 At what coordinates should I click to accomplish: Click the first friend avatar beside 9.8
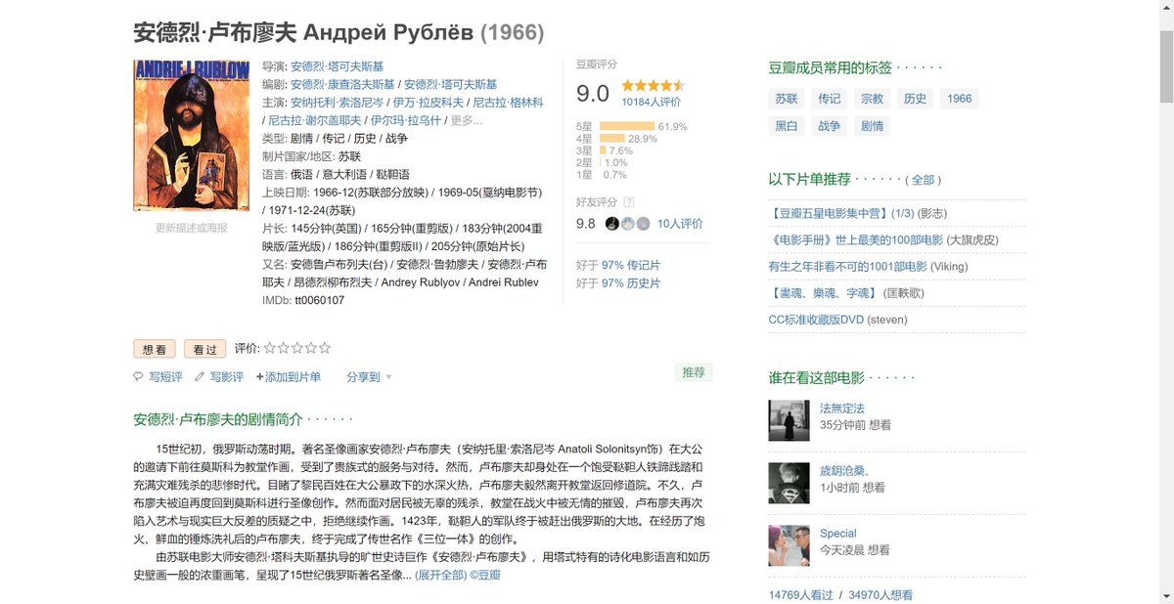tap(611, 224)
